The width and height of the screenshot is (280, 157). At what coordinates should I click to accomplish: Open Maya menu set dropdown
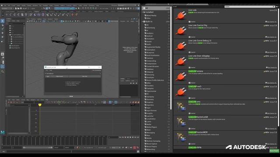[7, 8]
